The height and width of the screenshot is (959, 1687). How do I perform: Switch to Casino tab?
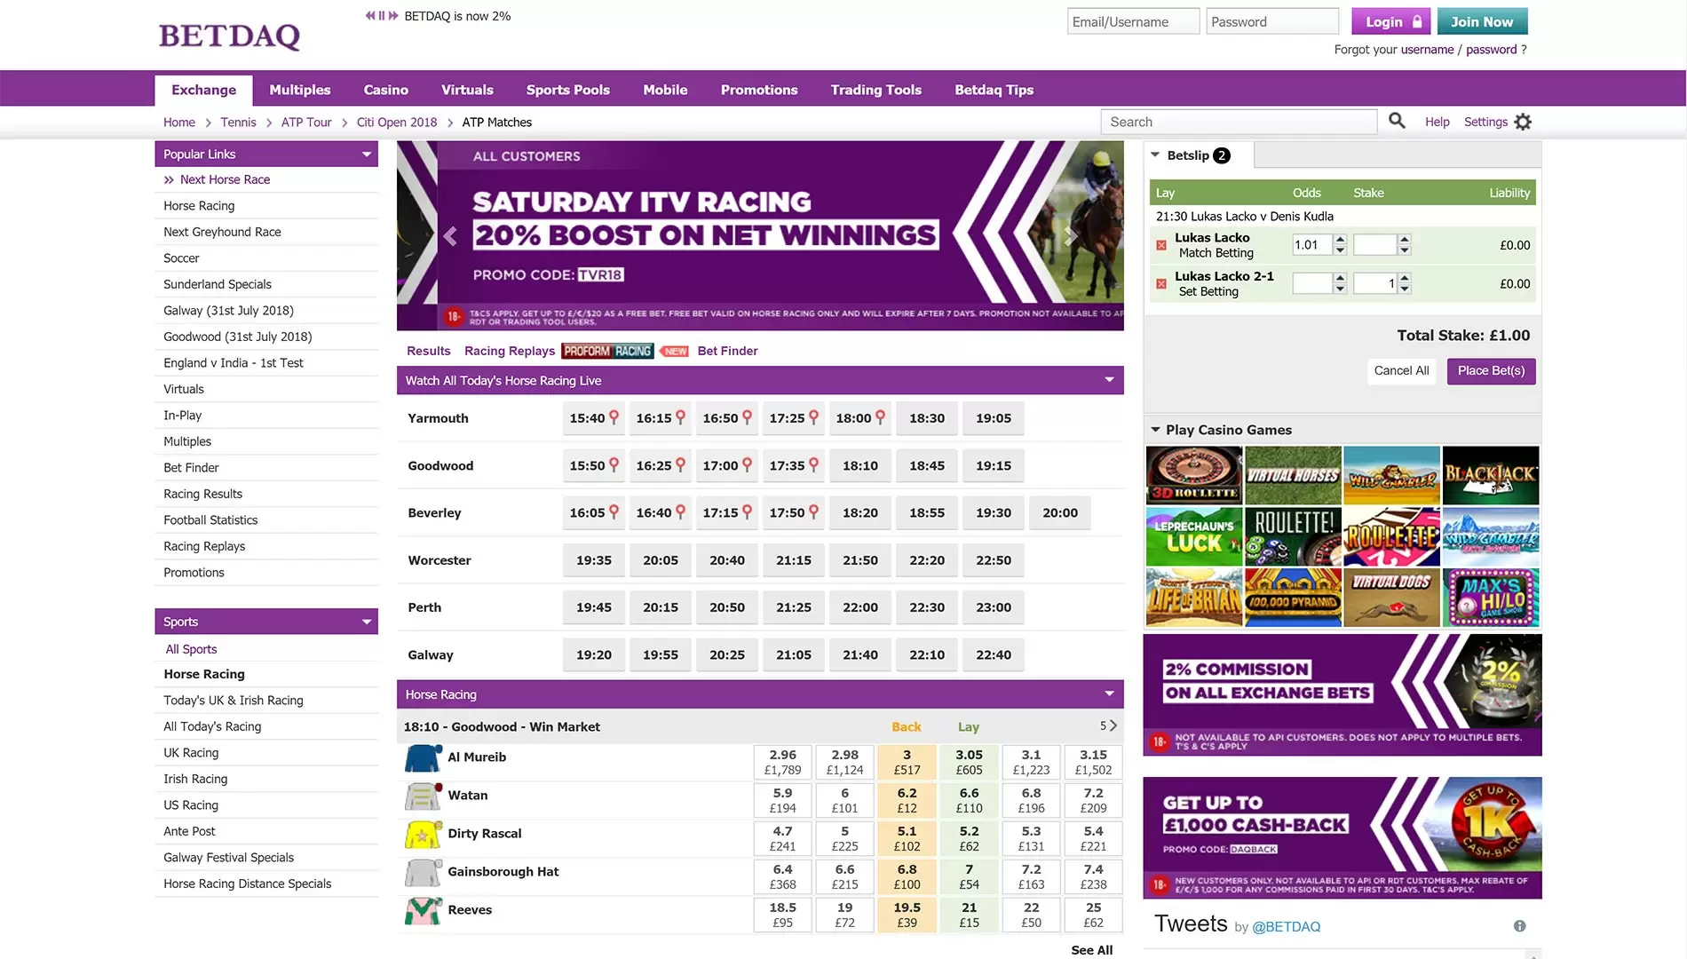(x=385, y=90)
